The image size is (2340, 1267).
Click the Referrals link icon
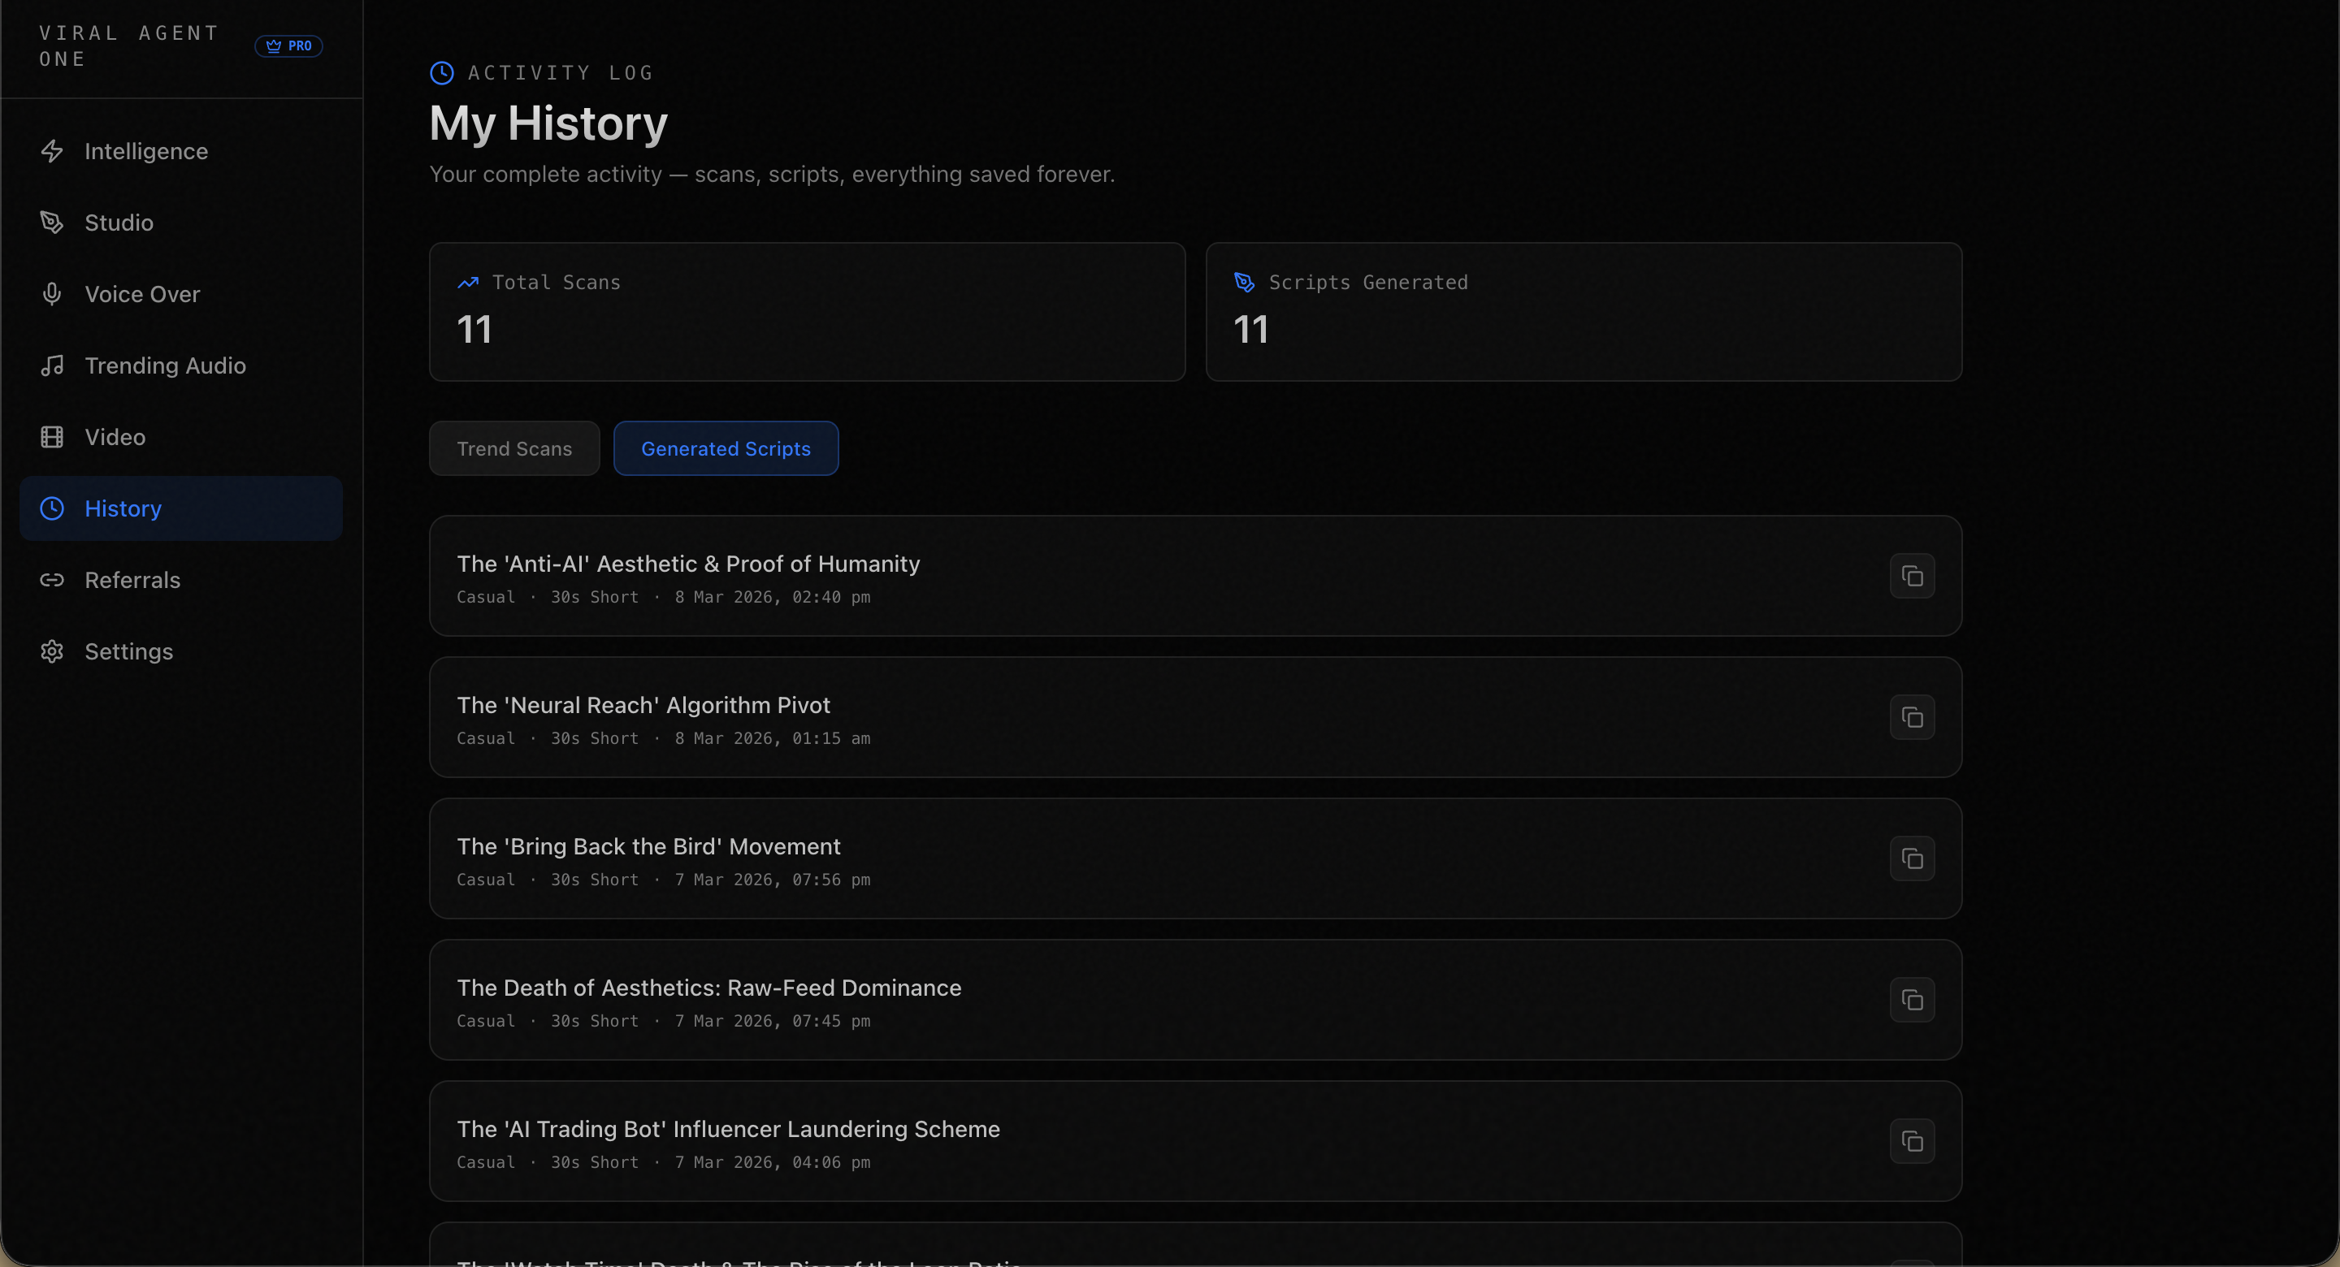[52, 579]
